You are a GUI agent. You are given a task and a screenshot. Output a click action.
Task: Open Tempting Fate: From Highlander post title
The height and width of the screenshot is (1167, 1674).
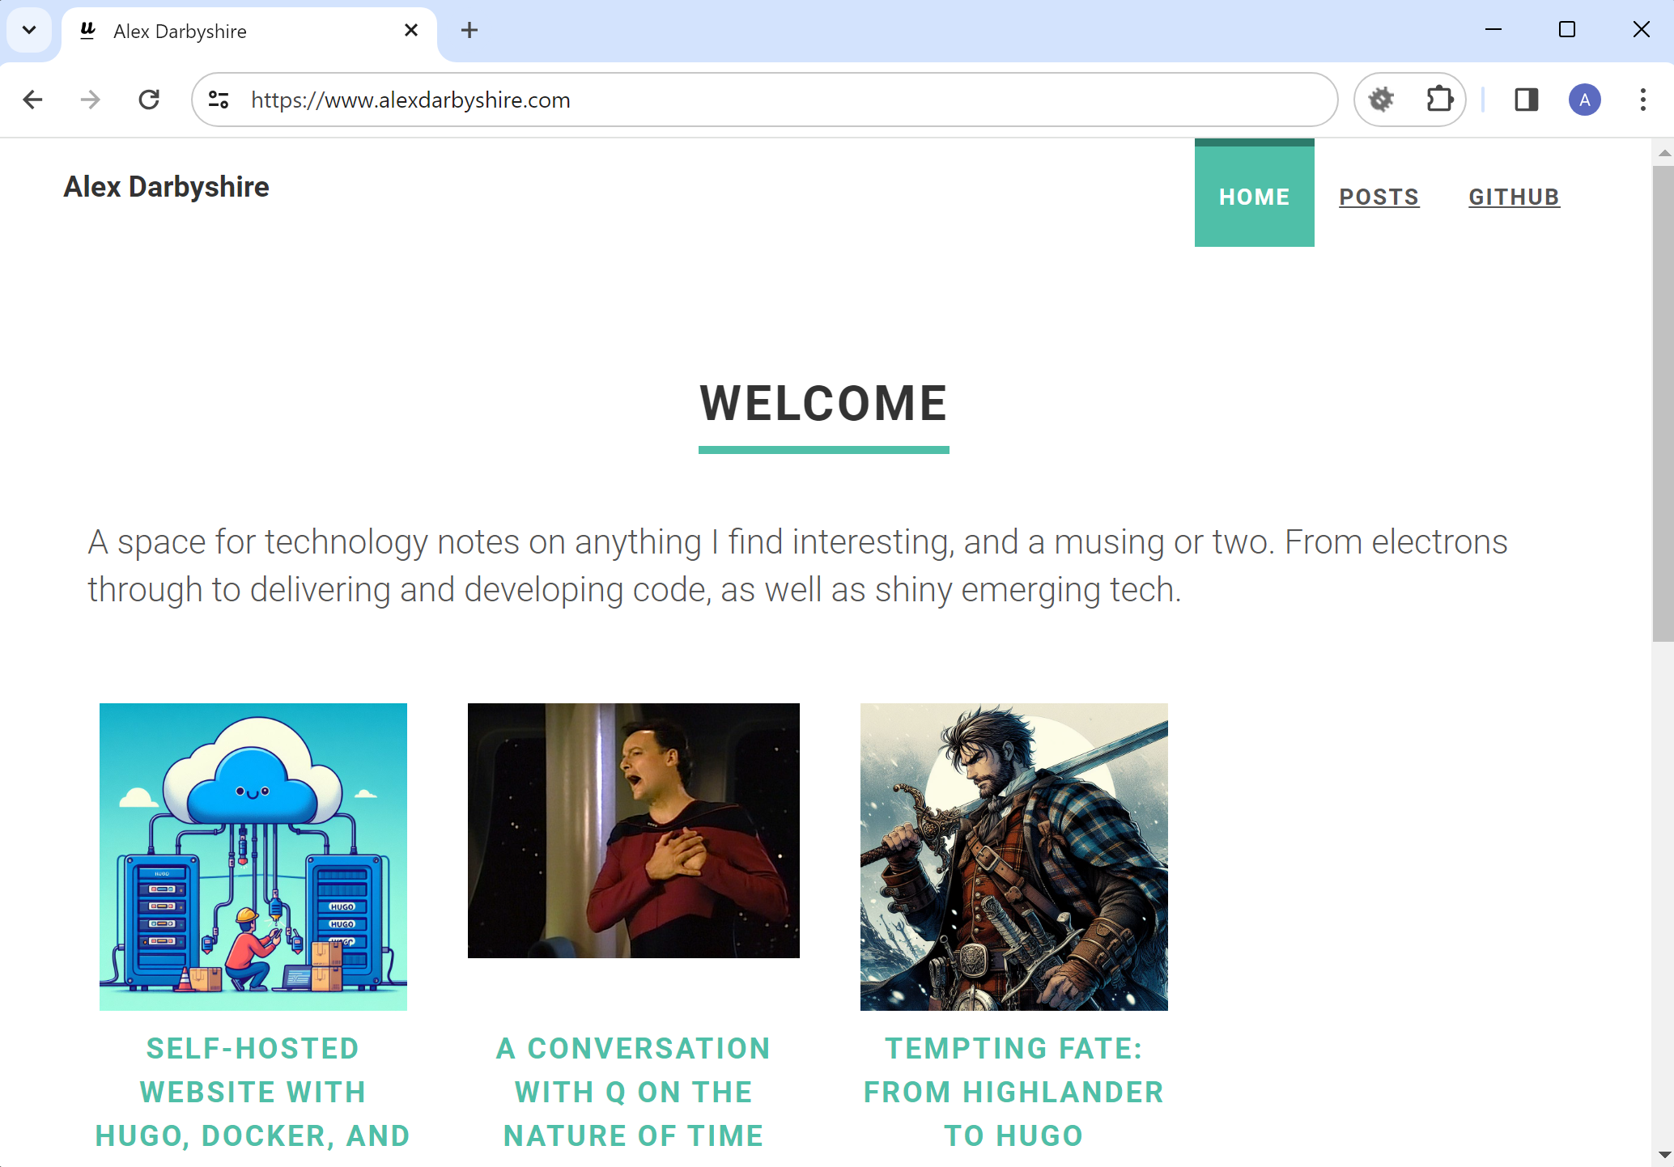(x=1013, y=1092)
